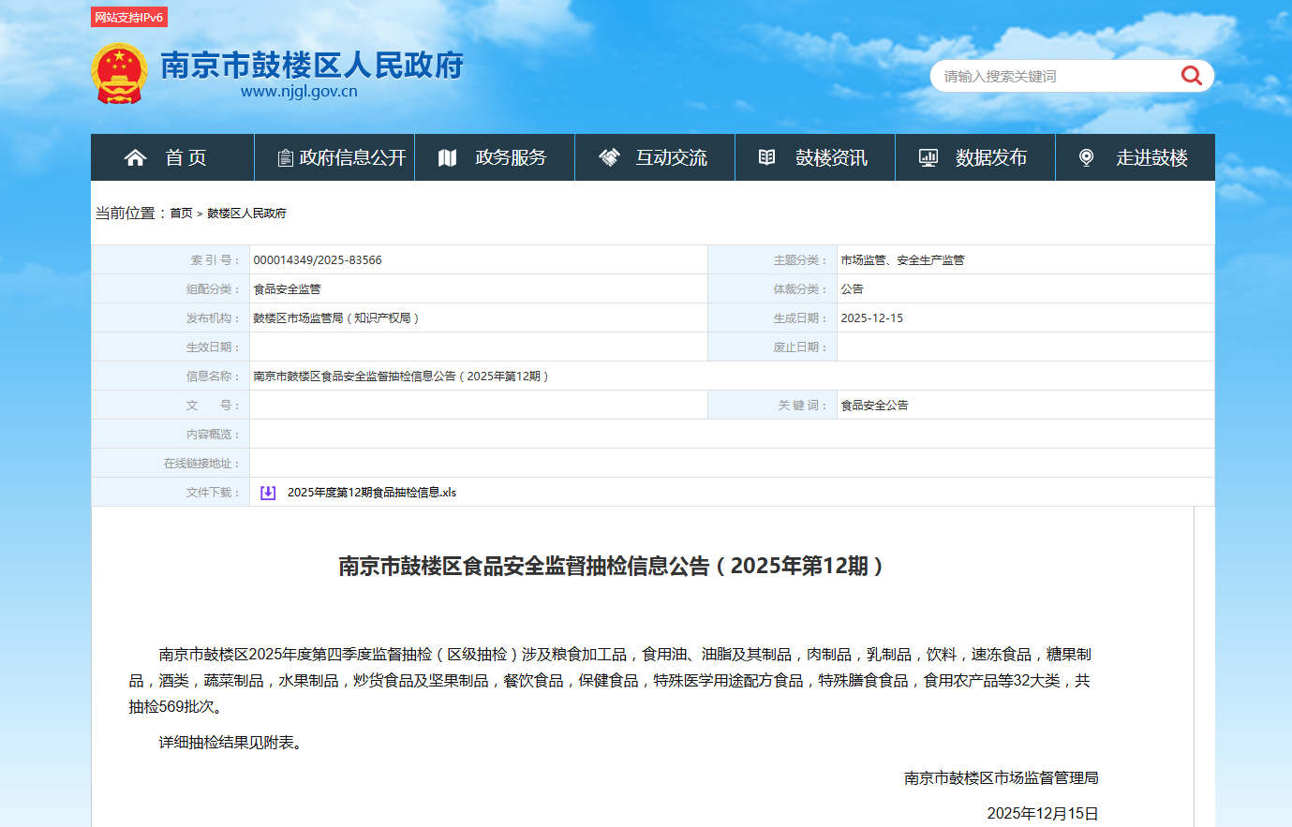Click the clipboard icon beside 政府信息公开

[x=285, y=158]
